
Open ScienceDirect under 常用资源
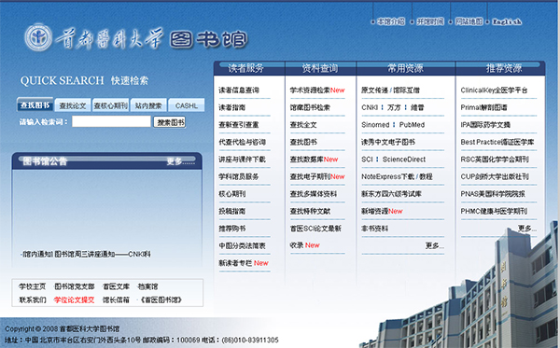[x=404, y=160]
